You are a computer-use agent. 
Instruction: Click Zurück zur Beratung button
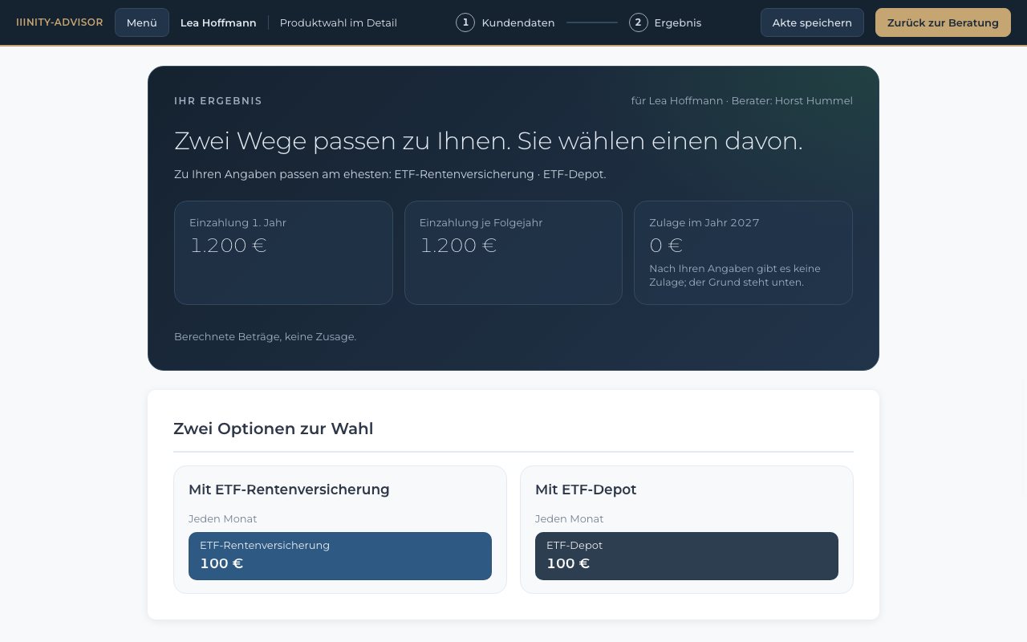point(943,22)
